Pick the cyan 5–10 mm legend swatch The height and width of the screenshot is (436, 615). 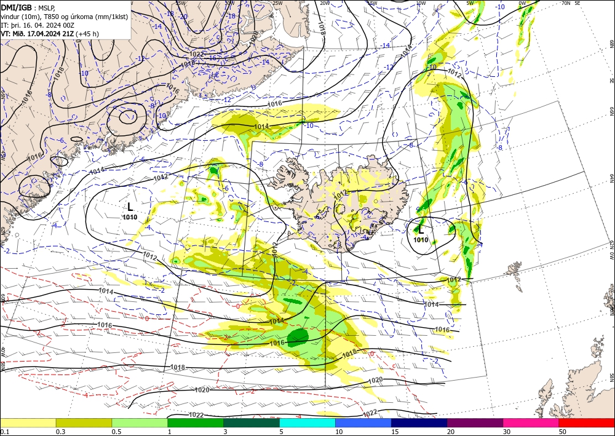(x=307, y=422)
